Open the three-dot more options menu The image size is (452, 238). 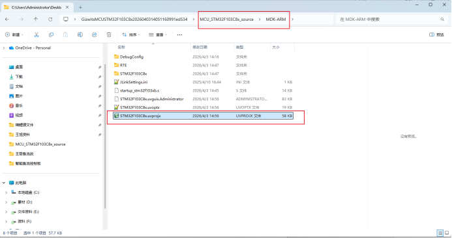click(x=179, y=34)
